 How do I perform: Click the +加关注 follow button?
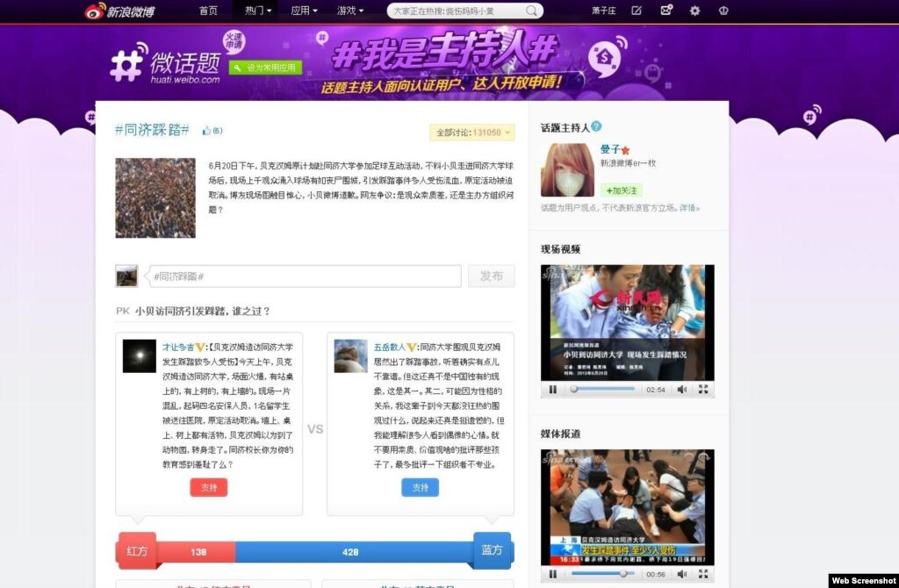[622, 190]
